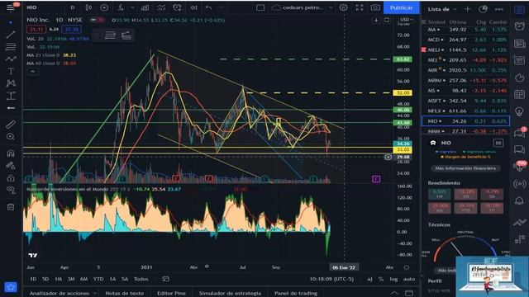The height and width of the screenshot is (297, 529).
Task: Expand the indicators dropdown arrow
Action: [132, 7]
